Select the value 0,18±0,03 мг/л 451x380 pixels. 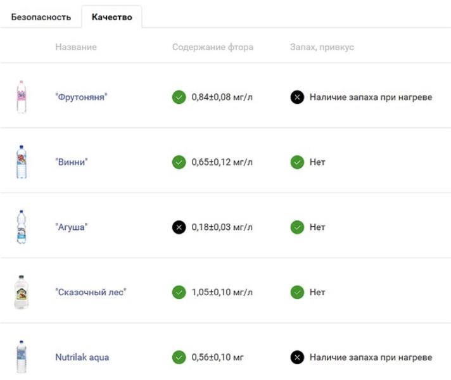pyautogui.click(x=222, y=227)
